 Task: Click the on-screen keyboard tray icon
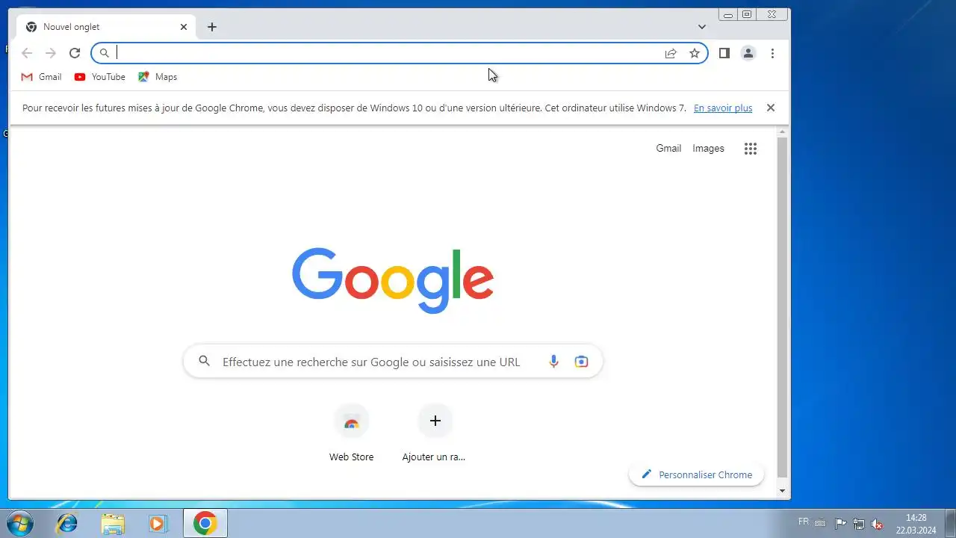coord(820,523)
